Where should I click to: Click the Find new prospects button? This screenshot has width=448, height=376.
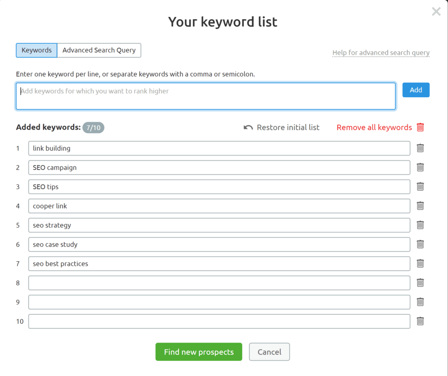199,352
